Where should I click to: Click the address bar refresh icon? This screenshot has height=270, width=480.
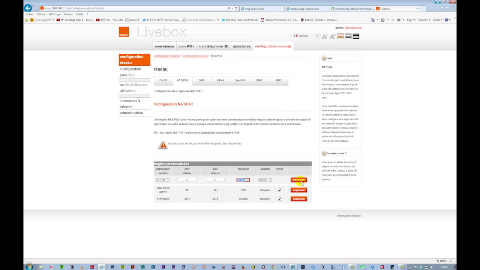(x=236, y=8)
